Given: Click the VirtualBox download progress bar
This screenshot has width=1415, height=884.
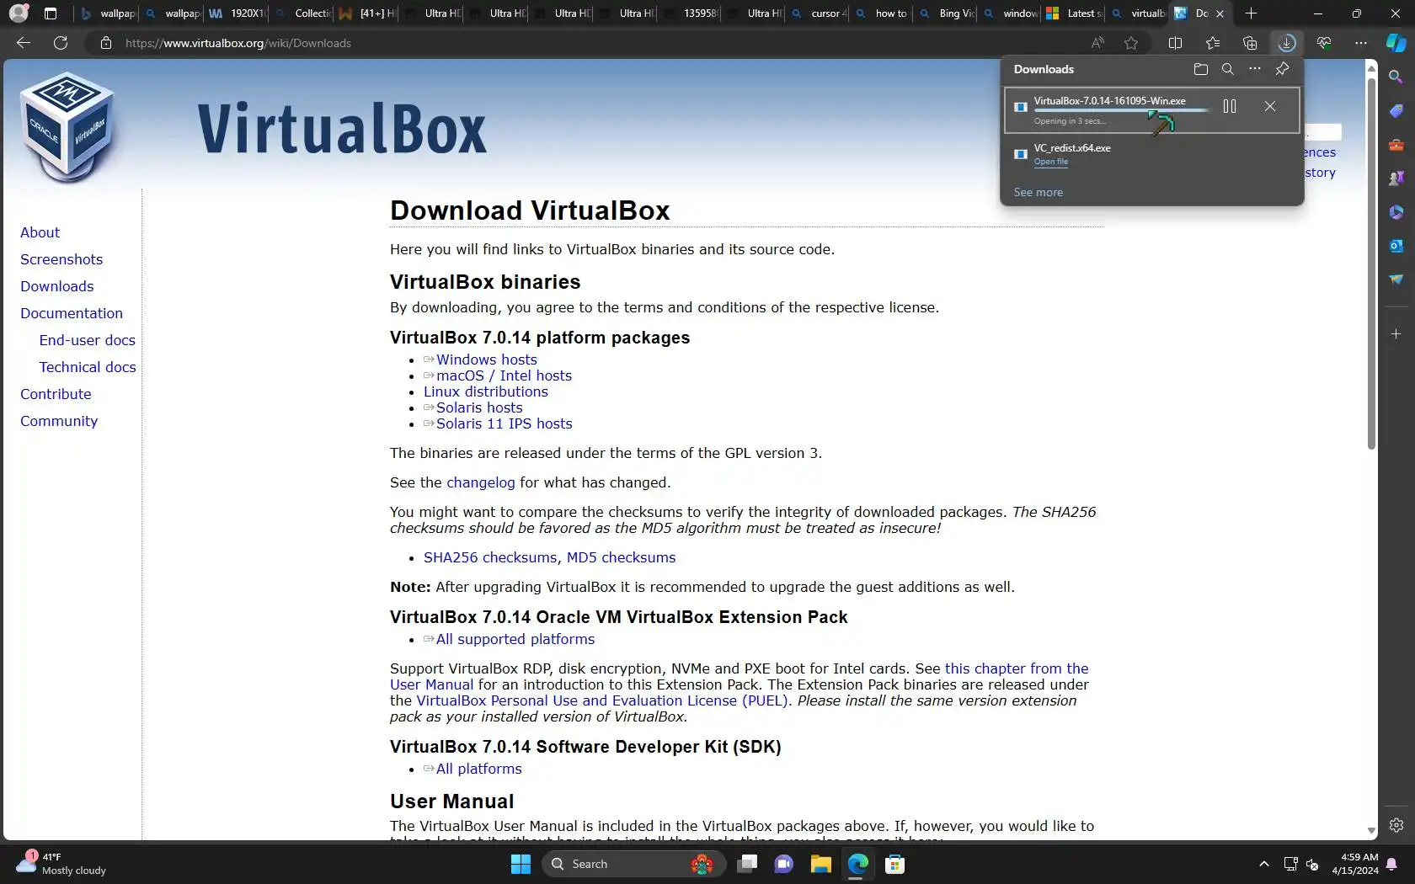Looking at the screenshot, I should pyautogui.click(x=1121, y=110).
